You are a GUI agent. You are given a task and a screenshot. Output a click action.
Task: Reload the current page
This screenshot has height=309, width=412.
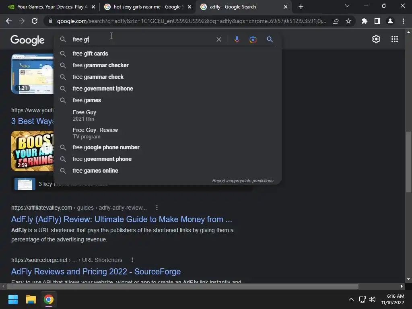35,21
